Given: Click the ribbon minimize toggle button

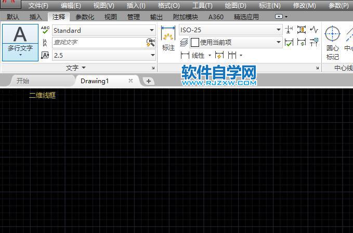Looking at the screenshot, I should point(279,17).
